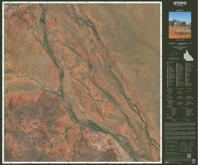Viewport: 198px width, 165px height.
Task: Select the green highlighted cell in sheet index
Action: tap(171, 147)
